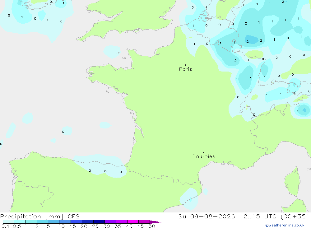This screenshot has height=228, width=311.
Task: Select the magenta legend swatch starting at 40
Action: pos(133,222)
